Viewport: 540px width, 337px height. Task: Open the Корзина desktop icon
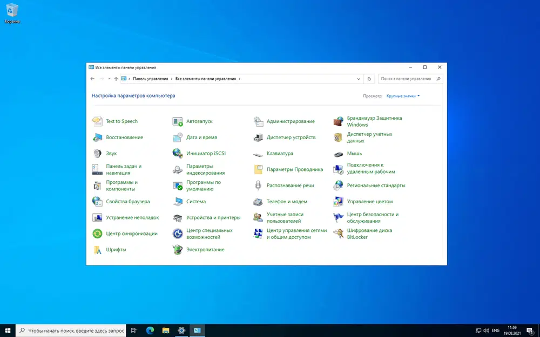tap(12, 14)
